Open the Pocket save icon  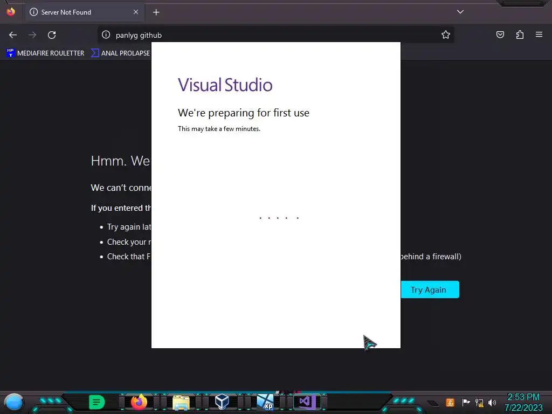(500, 34)
